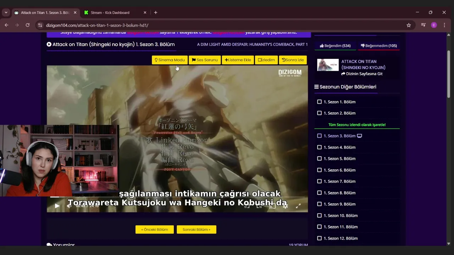Screen dimensions: 454x255
Task: Reload the current page
Action: coord(27,25)
